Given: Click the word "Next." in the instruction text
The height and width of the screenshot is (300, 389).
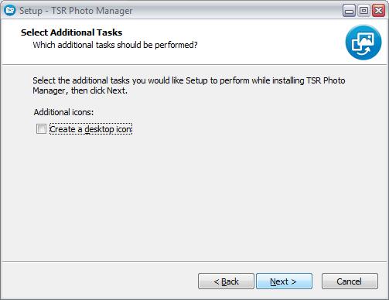Looking at the screenshot, I should 117,90.
